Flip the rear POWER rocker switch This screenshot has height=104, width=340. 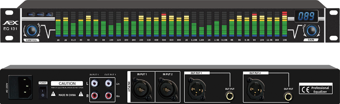coord(43,92)
